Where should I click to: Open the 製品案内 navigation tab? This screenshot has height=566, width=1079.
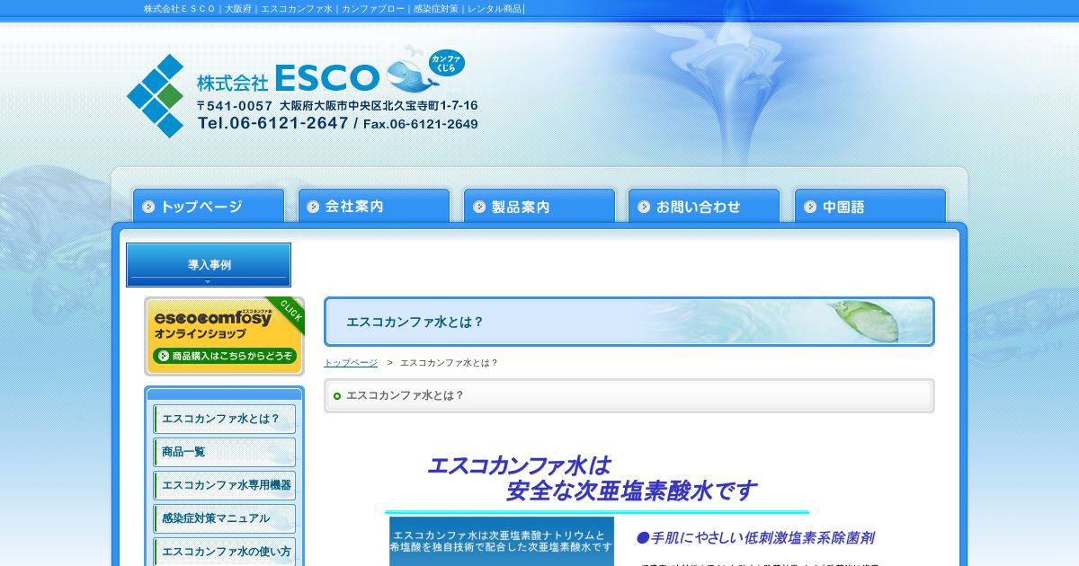[x=539, y=206]
